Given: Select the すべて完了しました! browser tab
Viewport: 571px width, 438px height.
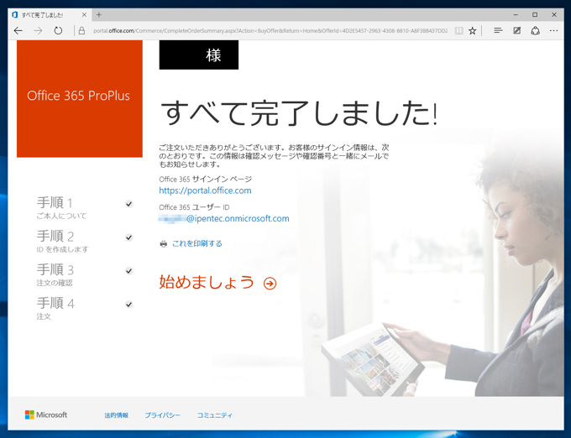Looking at the screenshot, I should (x=50, y=15).
